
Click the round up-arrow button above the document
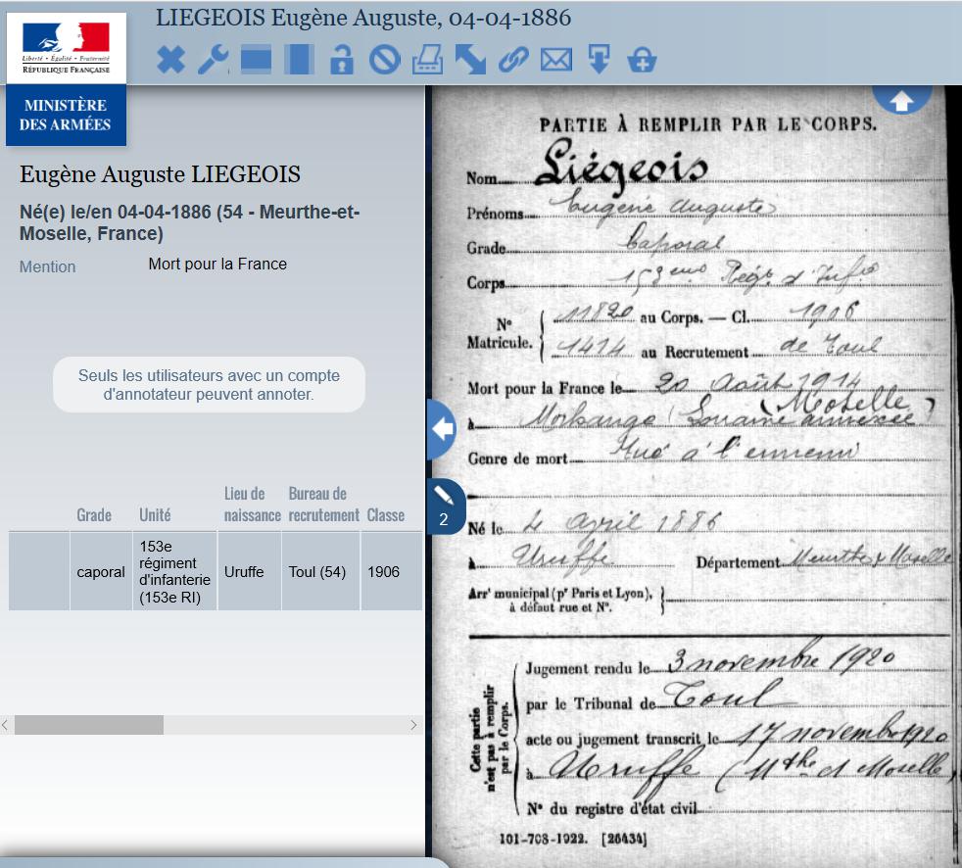coord(902,98)
